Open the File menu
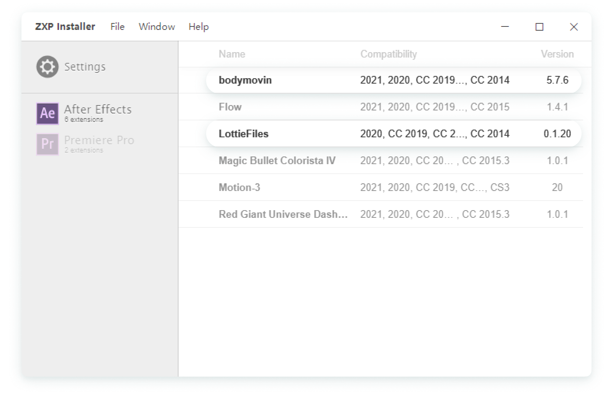 tap(117, 27)
